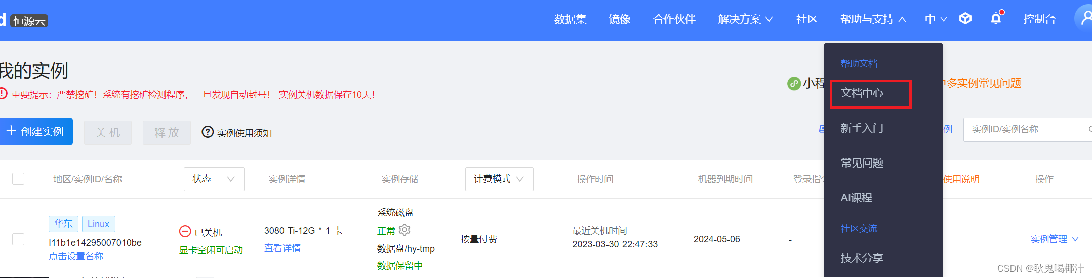
Task: Open 镜像 in the navigation bar
Action: [x=620, y=19]
